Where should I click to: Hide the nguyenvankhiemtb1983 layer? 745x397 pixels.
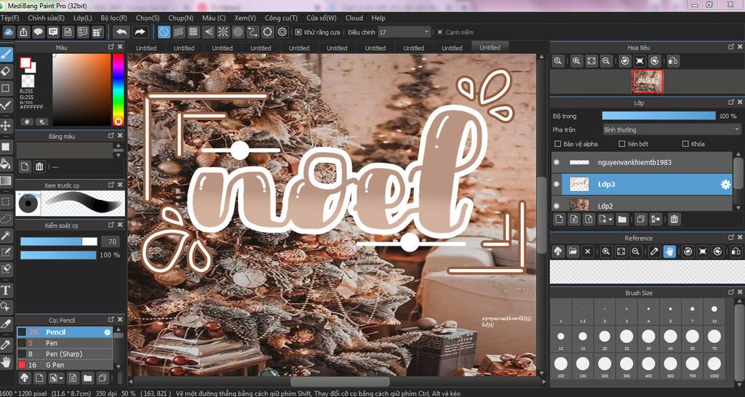[x=557, y=162]
